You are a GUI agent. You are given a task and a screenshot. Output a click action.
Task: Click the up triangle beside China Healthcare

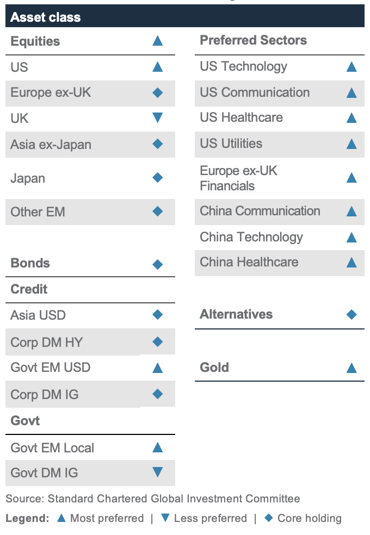(x=351, y=263)
